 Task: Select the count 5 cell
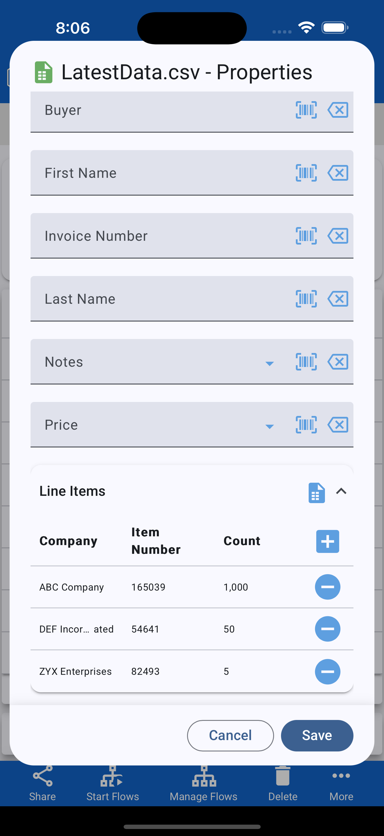point(226,672)
